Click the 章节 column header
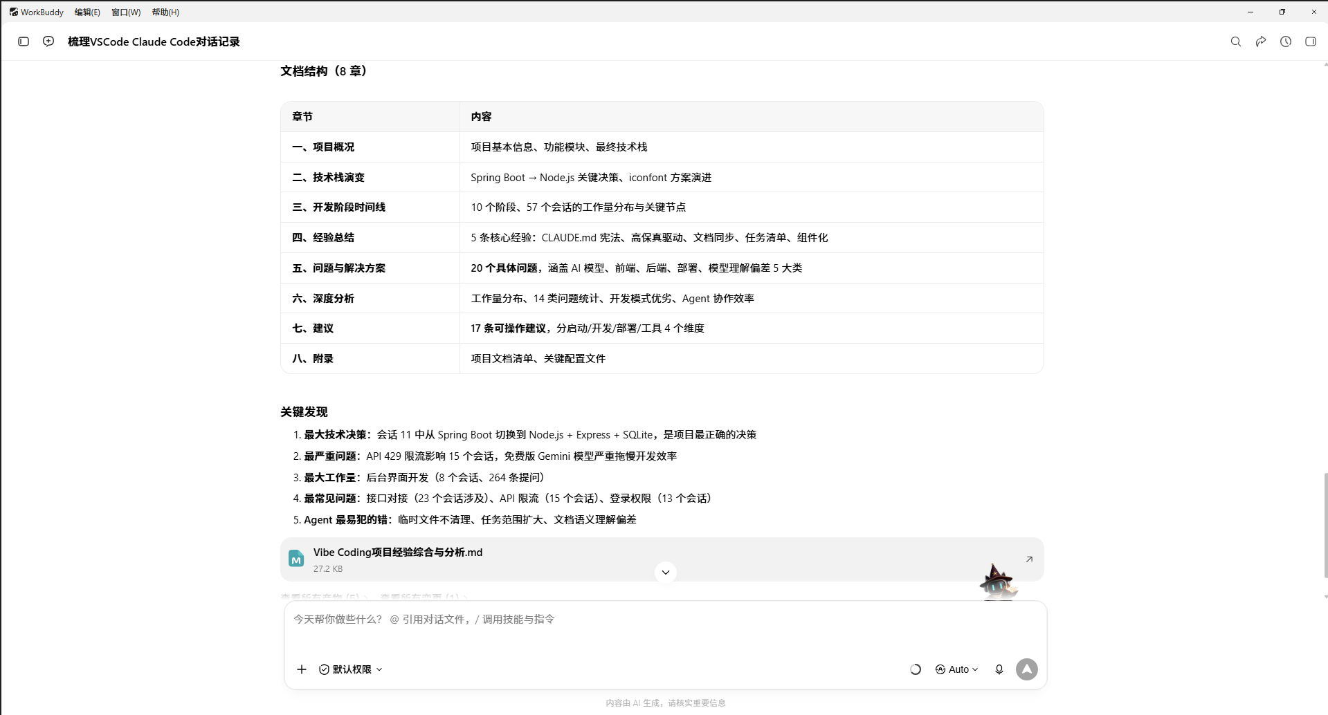The image size is (1328, 715). click(370, 117)
